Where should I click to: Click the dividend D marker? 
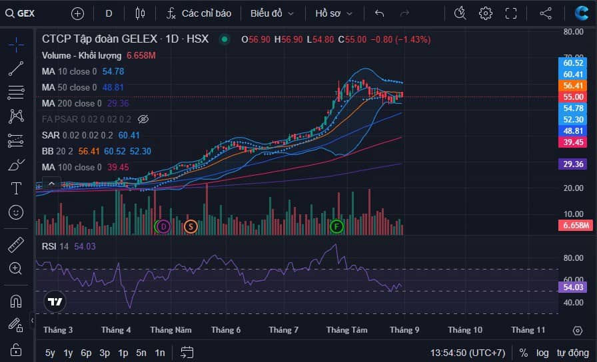[x=163, y=227]
